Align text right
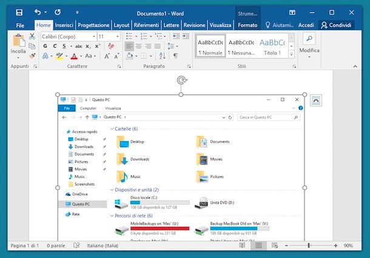370x258 pixels. click(x=148, y=46)
